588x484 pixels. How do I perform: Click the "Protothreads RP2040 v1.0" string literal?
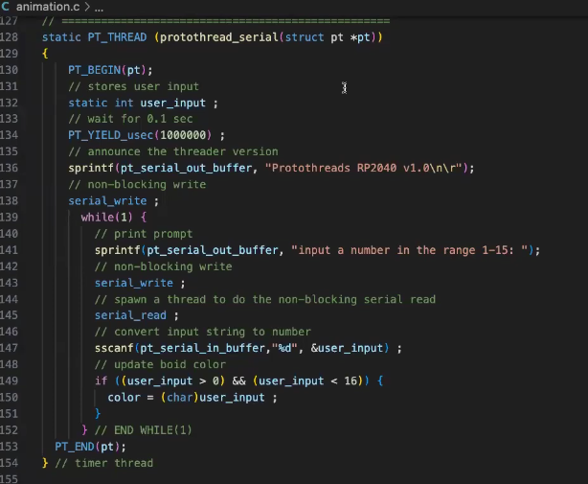tap(364, 168)
